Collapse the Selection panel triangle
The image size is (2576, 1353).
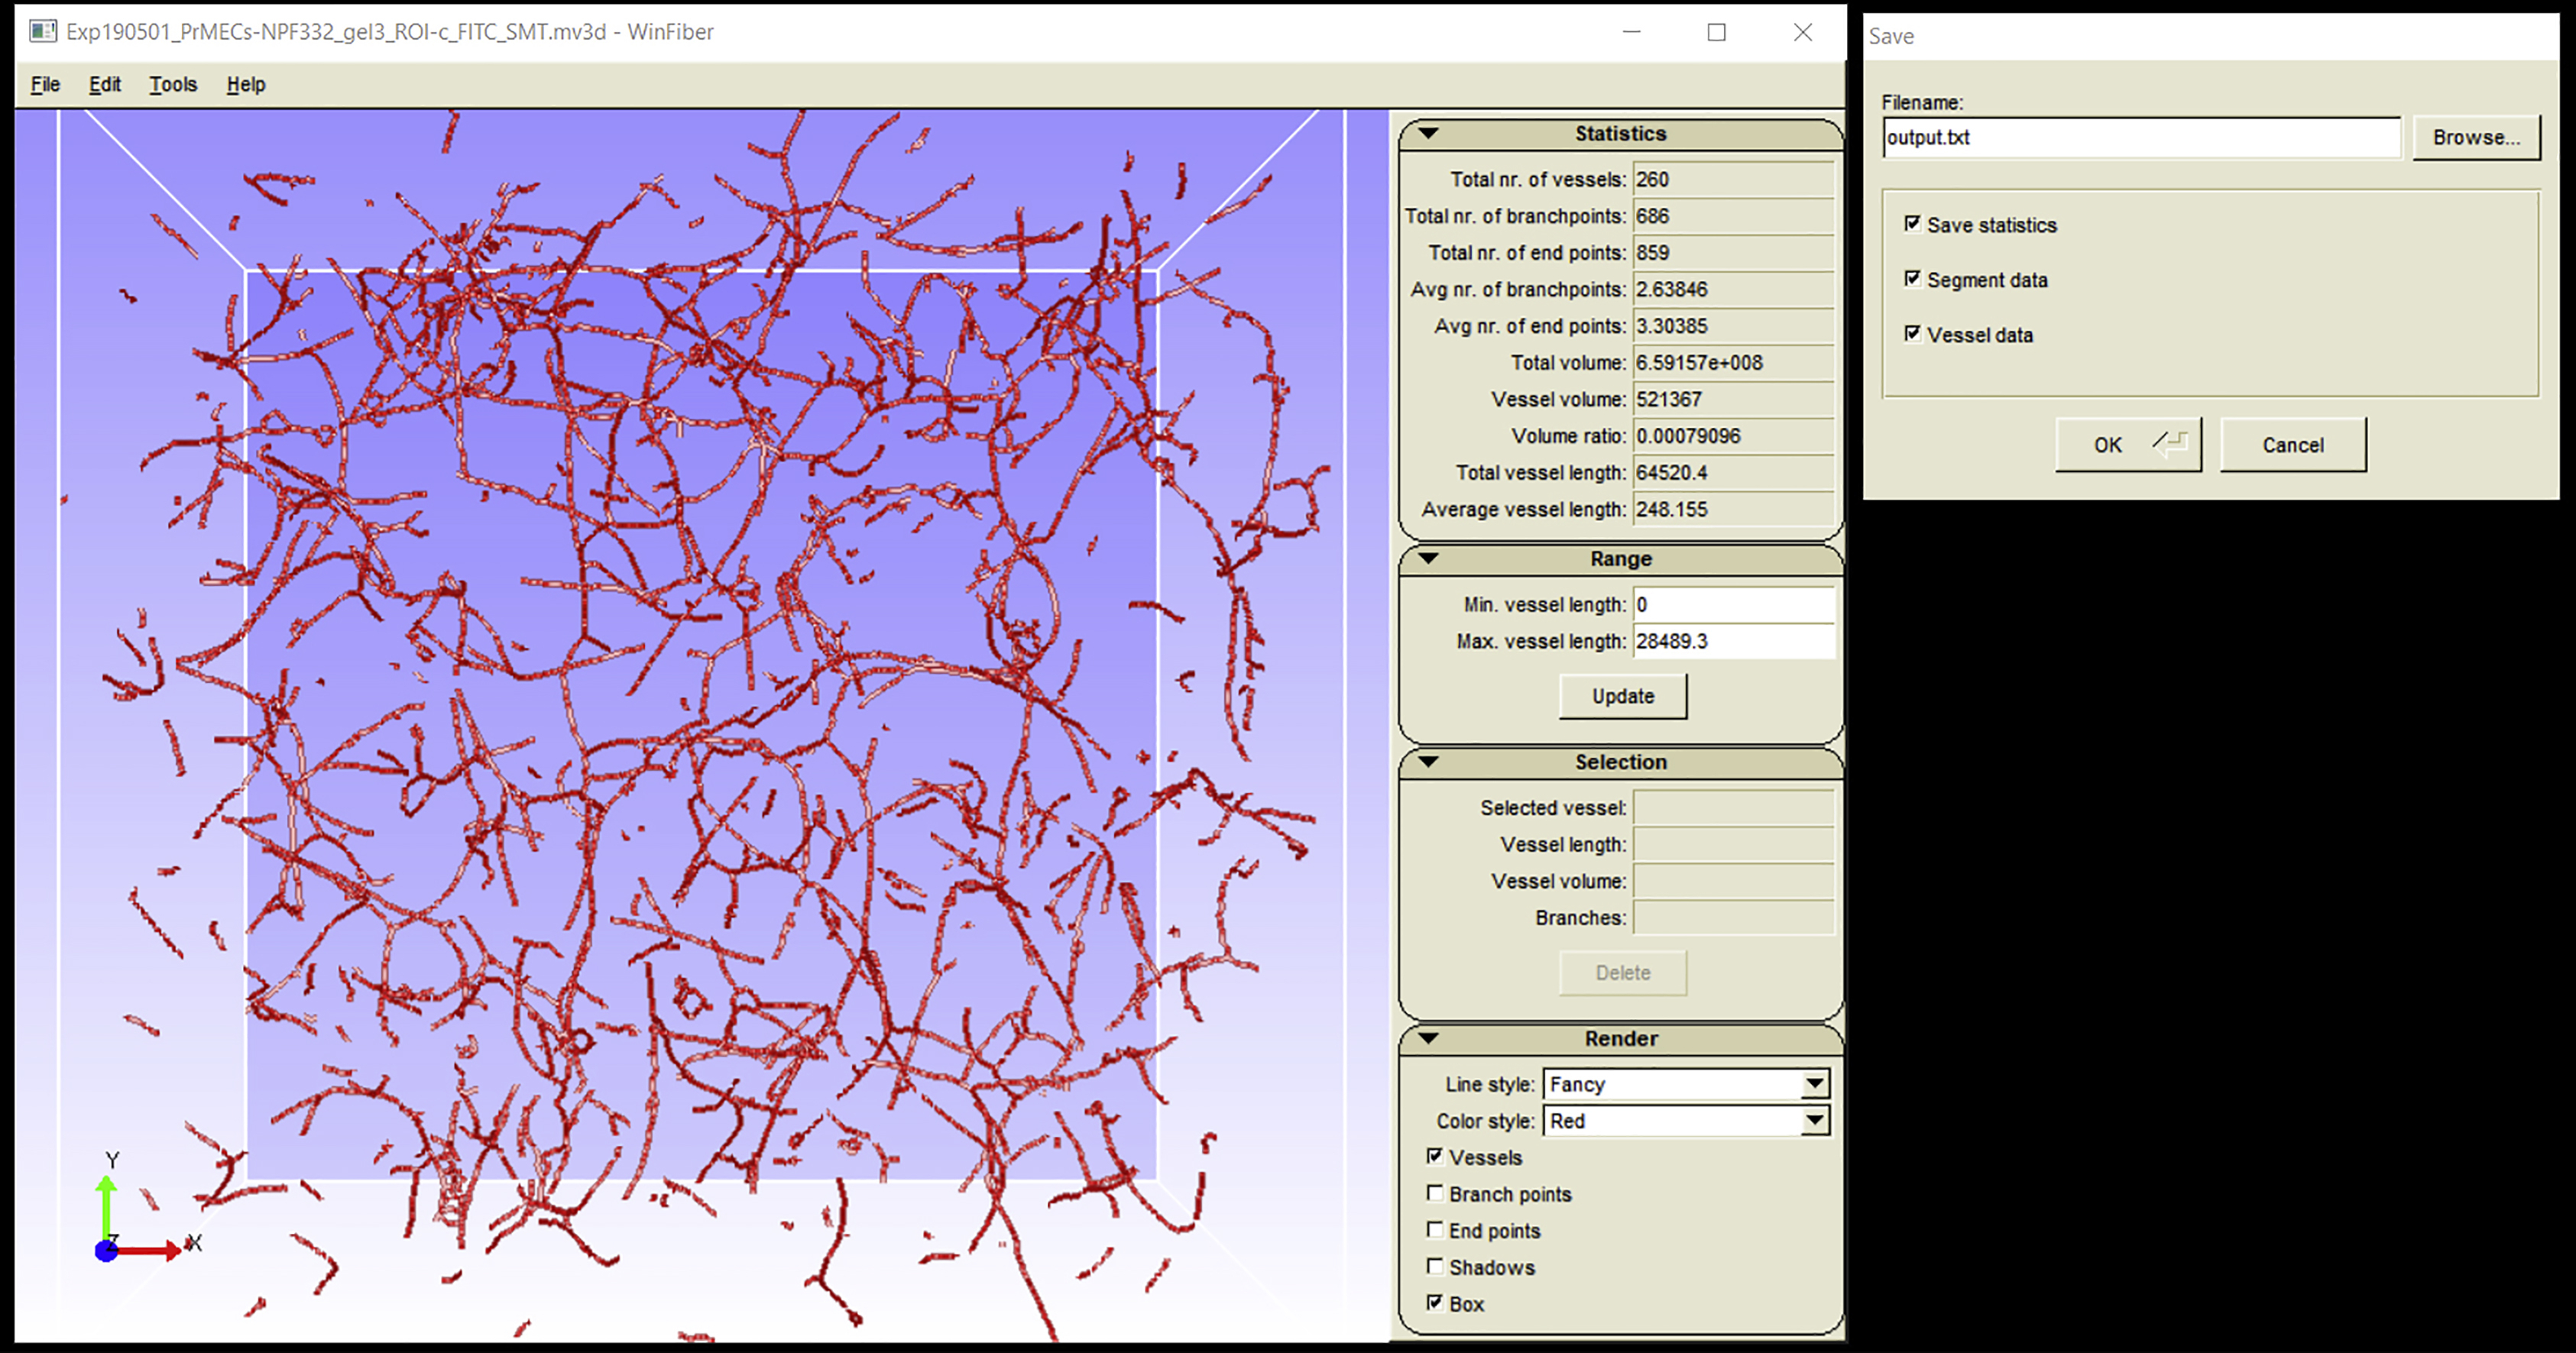click(x=1429, y=761)
